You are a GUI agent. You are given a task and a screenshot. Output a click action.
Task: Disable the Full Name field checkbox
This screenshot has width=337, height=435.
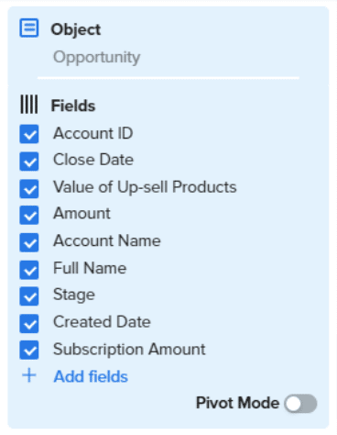[x=29, y=270]
